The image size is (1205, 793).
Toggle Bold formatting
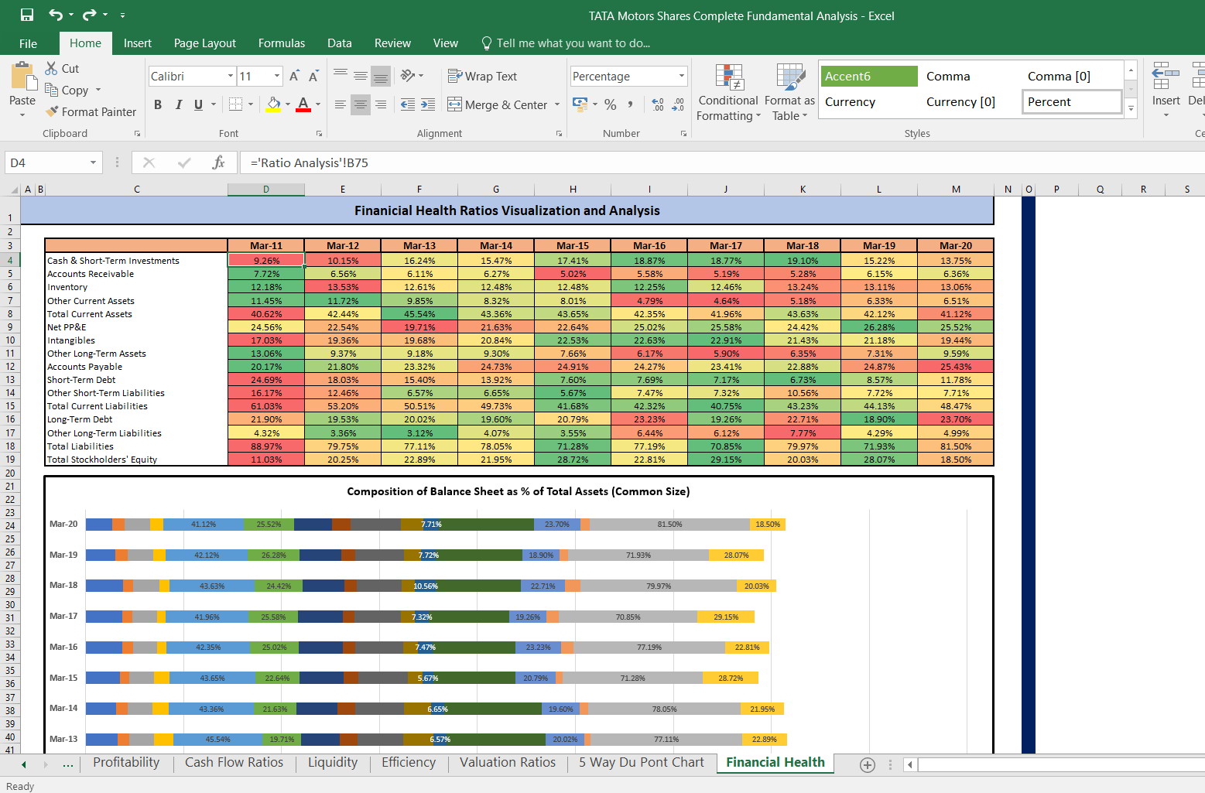[x=158, y=104]
